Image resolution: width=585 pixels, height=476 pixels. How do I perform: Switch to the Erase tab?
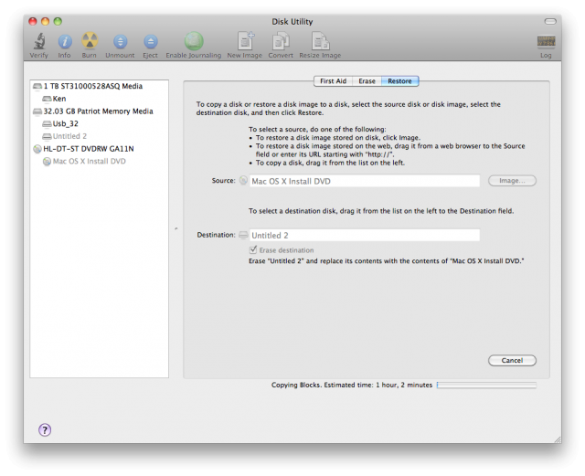367,81
